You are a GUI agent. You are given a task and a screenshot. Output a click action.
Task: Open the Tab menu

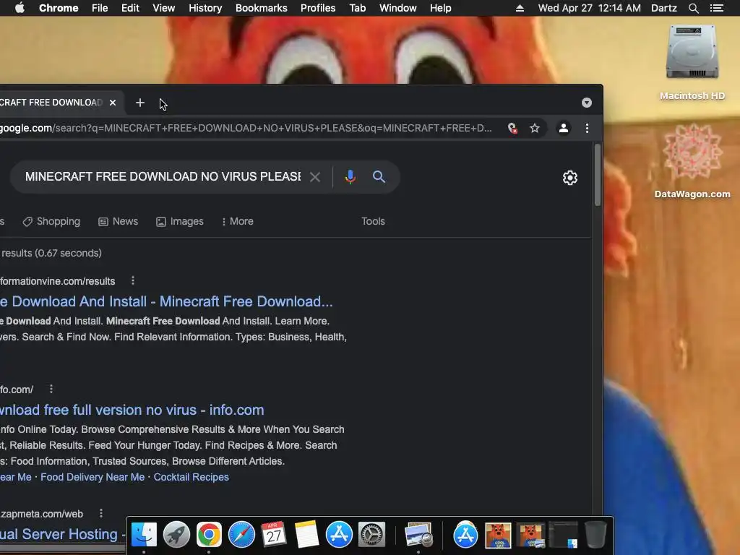pos(357,8)
